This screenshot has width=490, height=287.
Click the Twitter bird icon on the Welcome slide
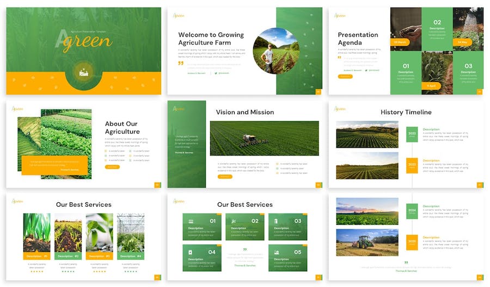coord(216,73)
